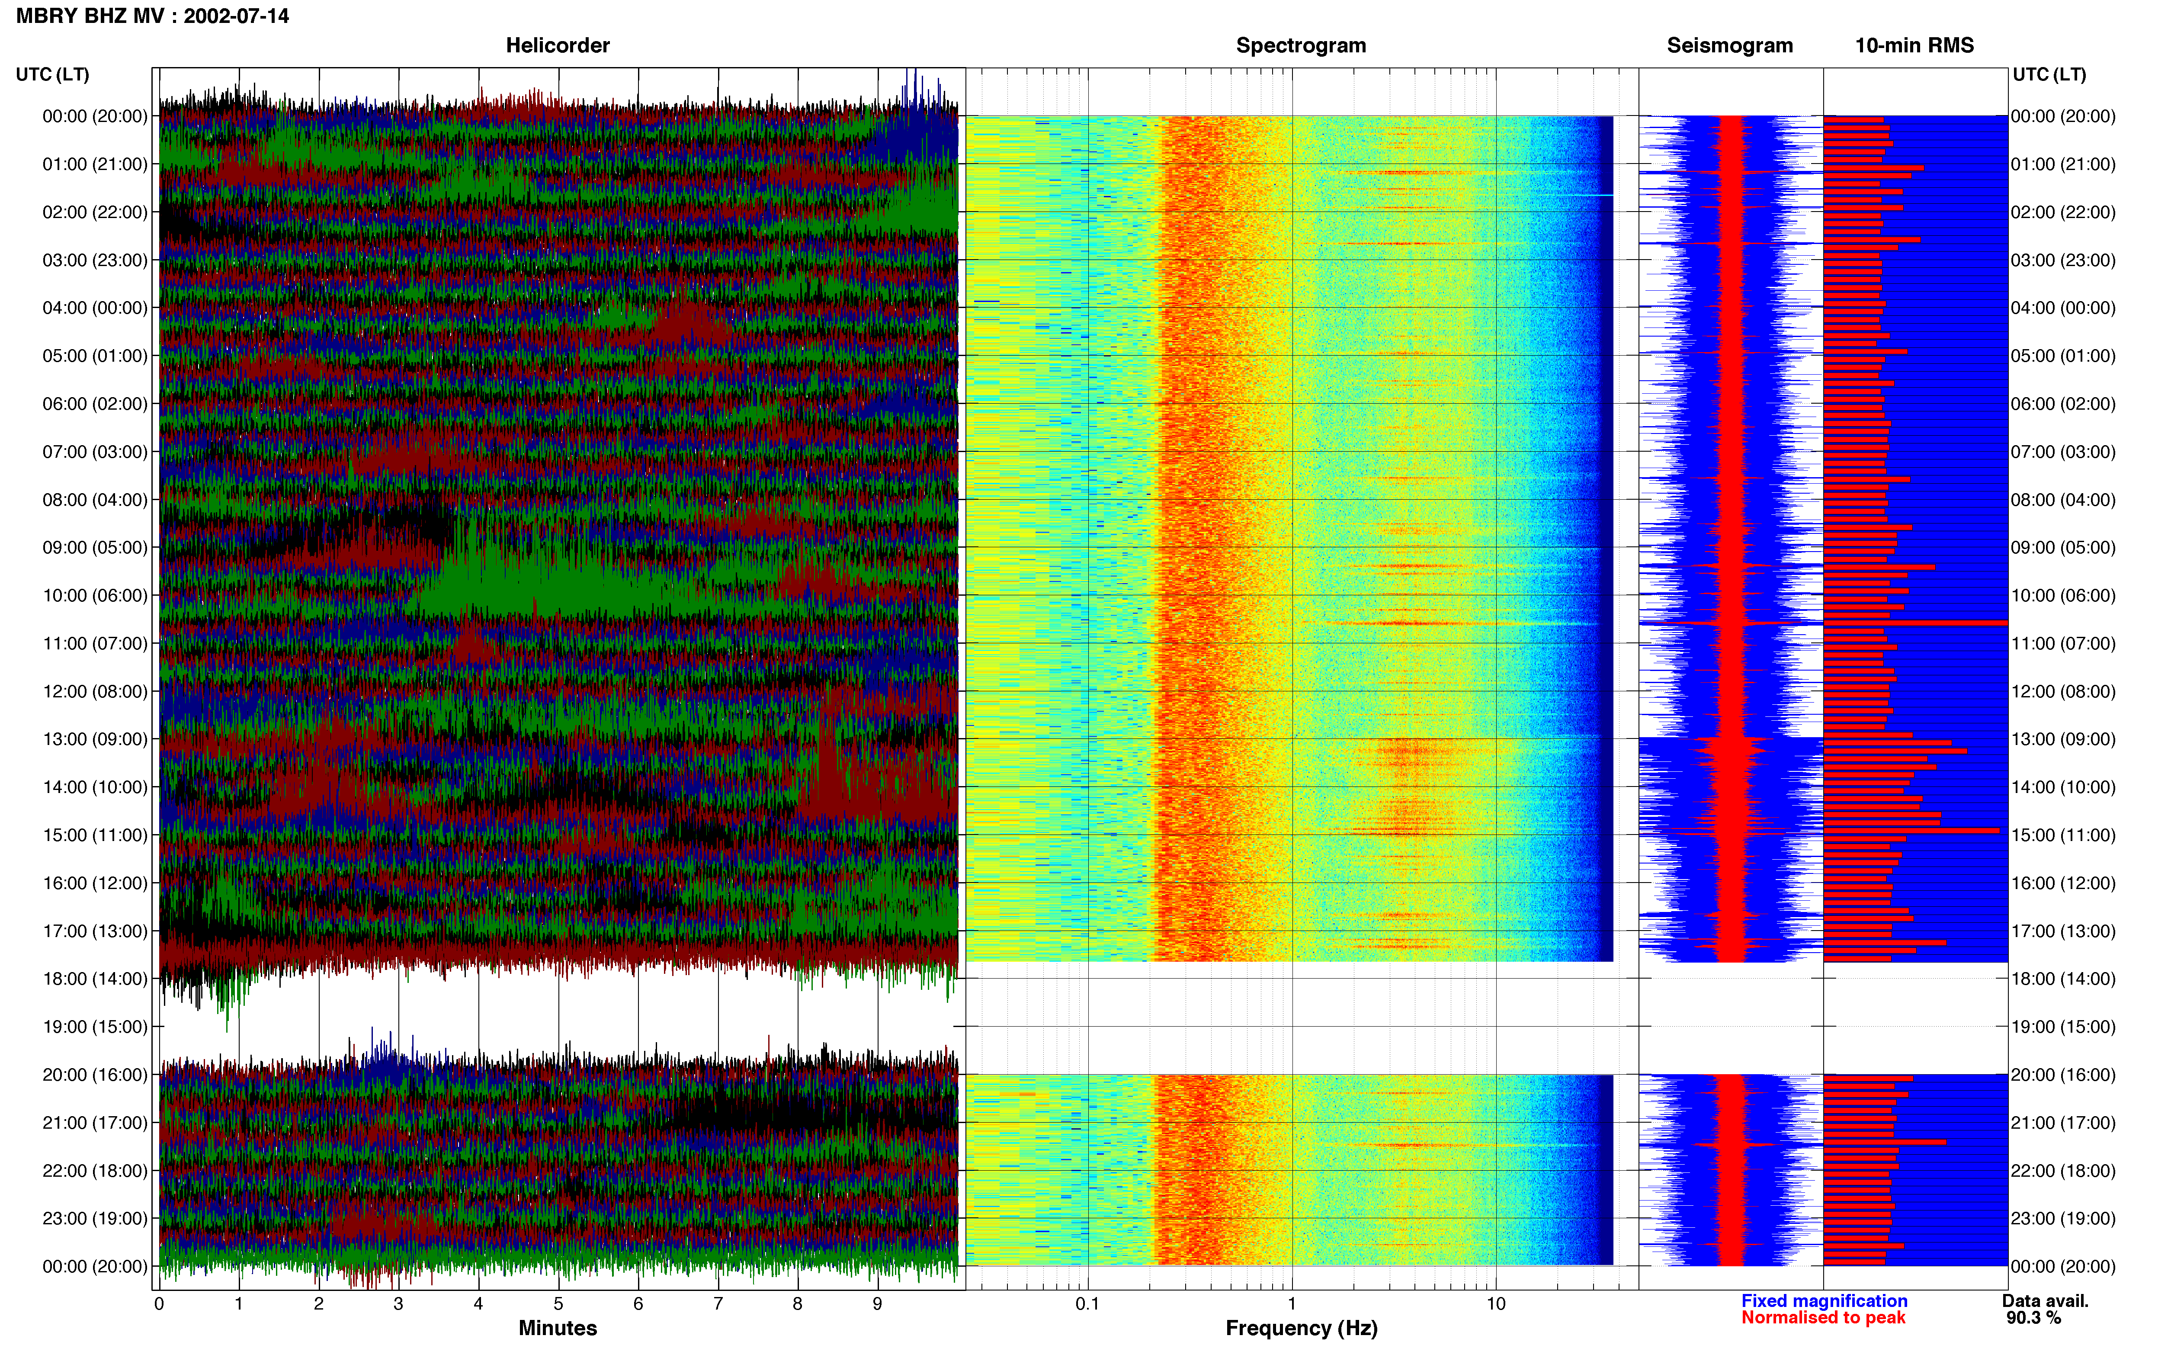Select the '10-min RMS' panel heading

coord(1914,45)
